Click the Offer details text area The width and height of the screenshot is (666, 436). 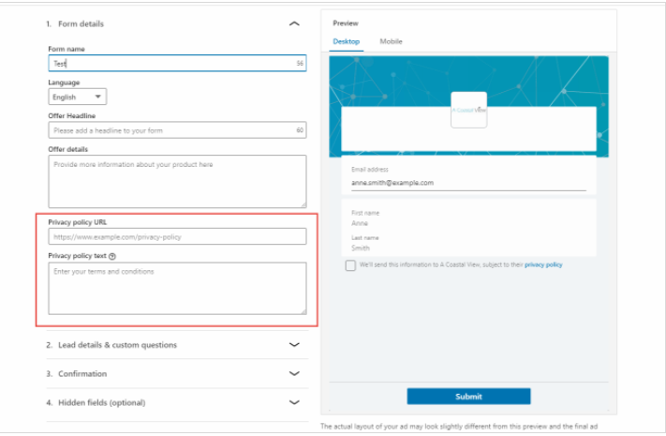(176, 180)
